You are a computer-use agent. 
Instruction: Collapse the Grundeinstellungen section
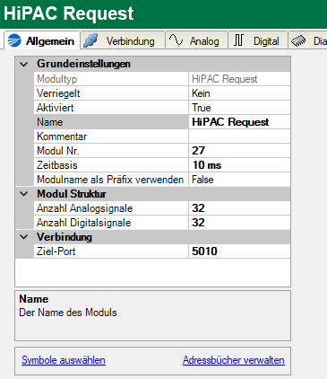(x=24, y=64)
